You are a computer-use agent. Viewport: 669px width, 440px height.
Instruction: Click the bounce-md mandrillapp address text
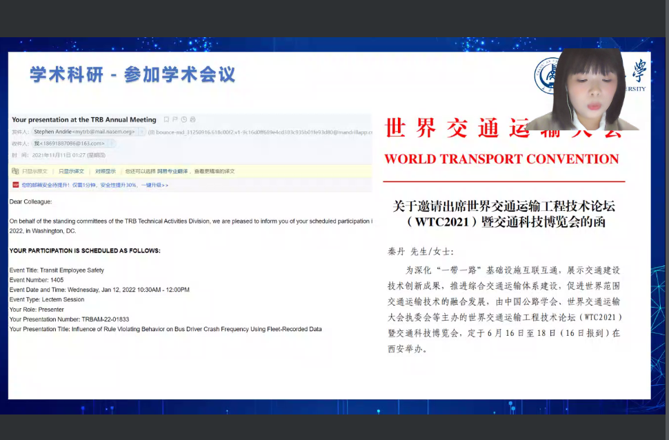pyautogui.click(x=260, y=132)
